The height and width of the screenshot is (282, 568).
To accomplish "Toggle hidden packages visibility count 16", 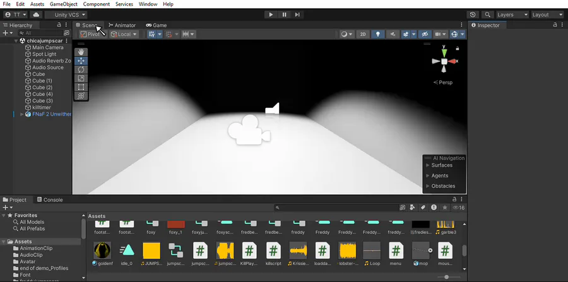I will (x=459, y=208).
